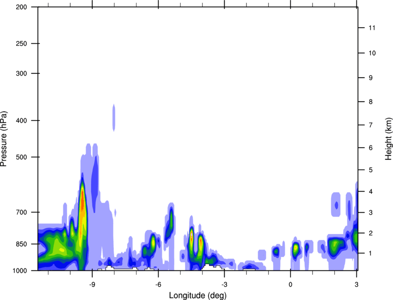
Task: Pick the 5 km height label
Action: (x=371, y=170)
